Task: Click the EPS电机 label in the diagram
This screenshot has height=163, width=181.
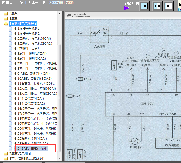Action: click(x=135, y=147)
